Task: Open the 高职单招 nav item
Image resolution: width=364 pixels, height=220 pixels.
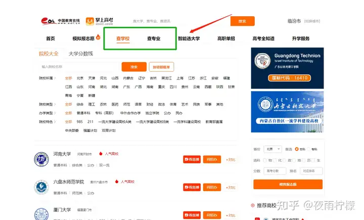Action: tap(226, 38)
